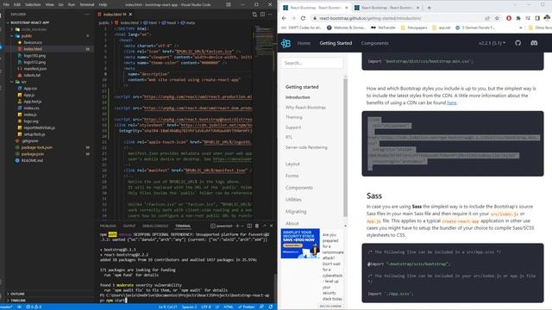Reload the page in Chrome

tap(303, 18)
